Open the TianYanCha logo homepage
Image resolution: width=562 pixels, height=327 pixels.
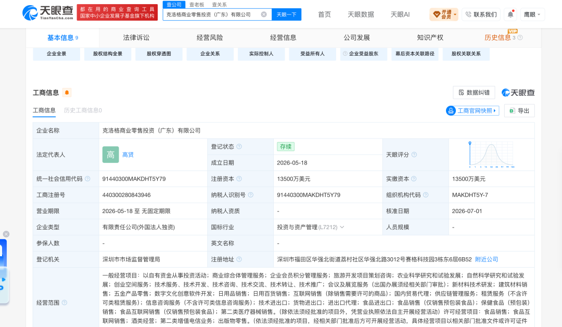coord(48,12)
